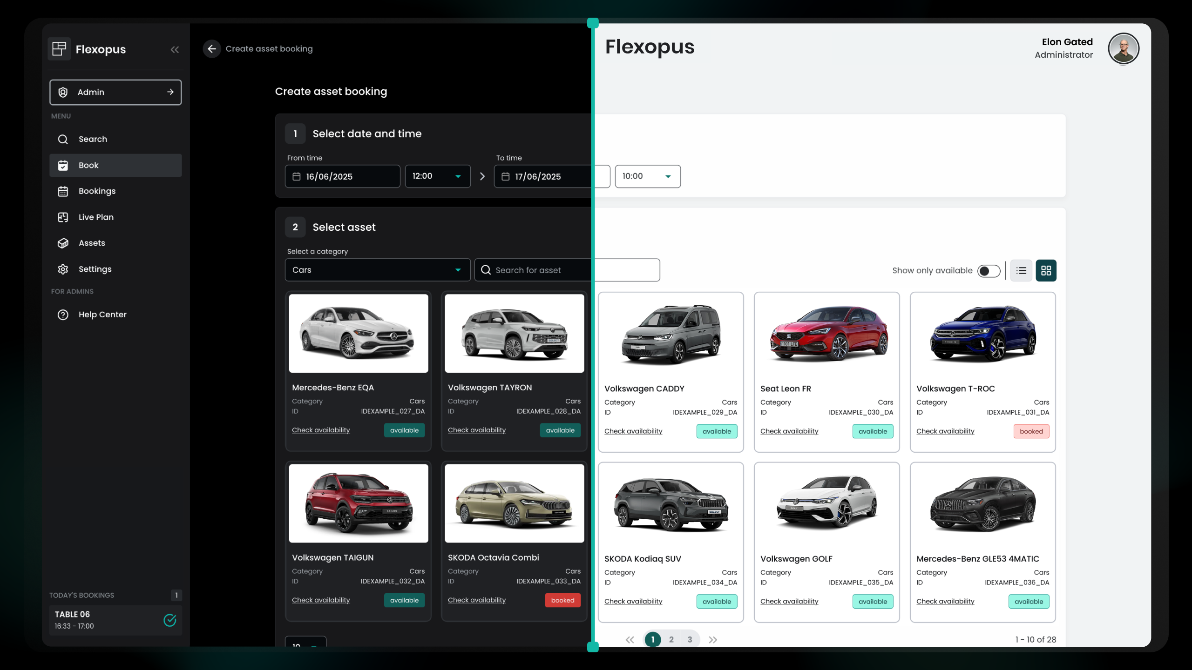
Task: Click Check availability for Seat Leon FR
Action: [x=789, y=431]
